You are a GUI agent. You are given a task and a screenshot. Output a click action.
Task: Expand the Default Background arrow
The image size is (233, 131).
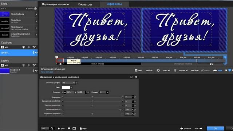36,35
